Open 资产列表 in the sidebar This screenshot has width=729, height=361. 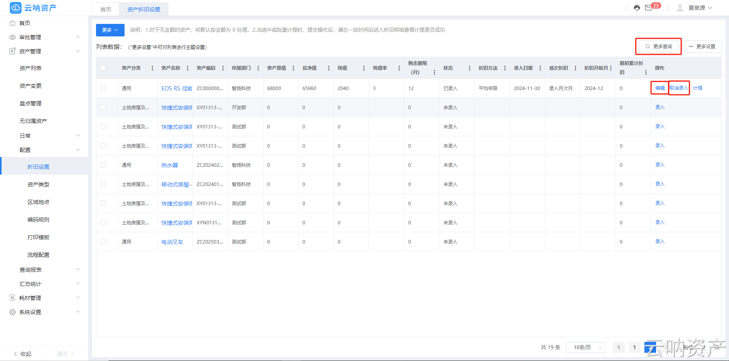point(31,68)
